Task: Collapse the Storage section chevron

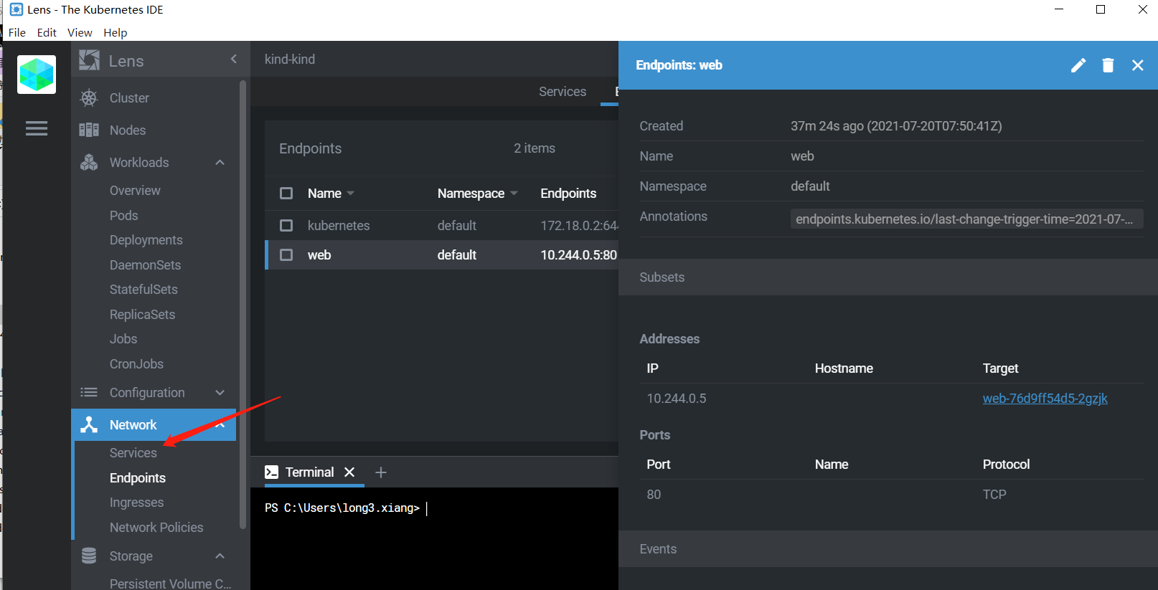Action: 220,556
